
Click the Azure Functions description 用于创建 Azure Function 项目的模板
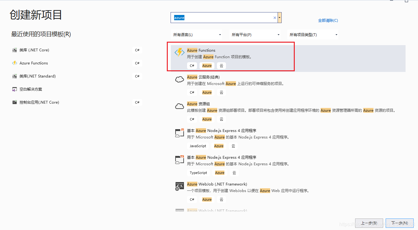pyautogui.click(x=219, y=57)
